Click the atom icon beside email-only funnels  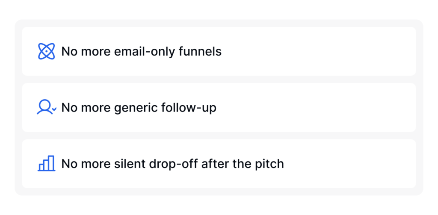[46, 51]
